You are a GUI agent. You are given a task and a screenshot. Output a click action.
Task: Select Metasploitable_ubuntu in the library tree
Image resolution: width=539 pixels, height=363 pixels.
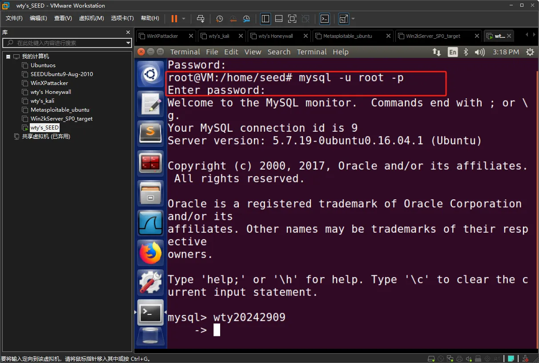pos(60,110)
